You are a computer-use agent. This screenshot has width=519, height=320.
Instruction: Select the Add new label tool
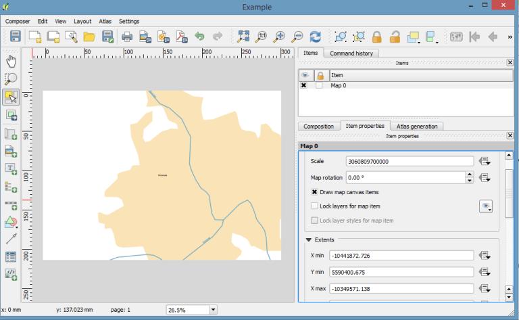tap(11, 168)
